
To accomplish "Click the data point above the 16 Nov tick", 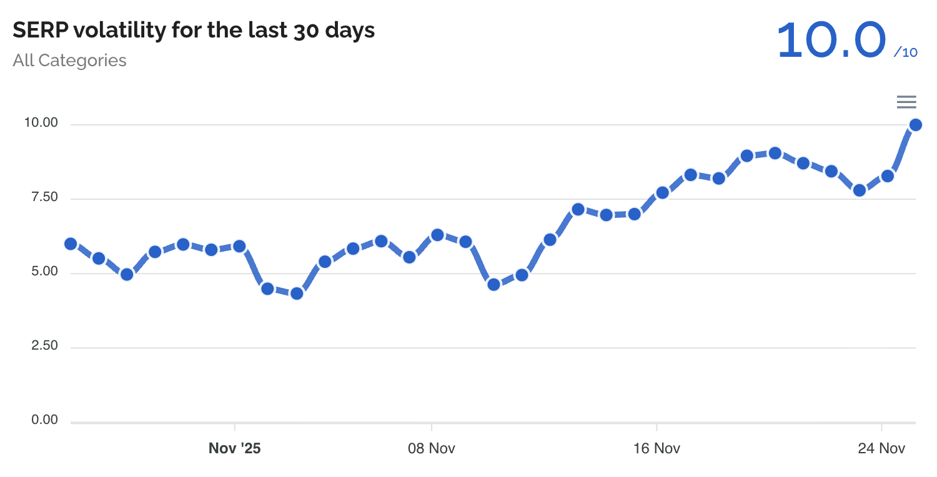I will [x=662, y=192].
